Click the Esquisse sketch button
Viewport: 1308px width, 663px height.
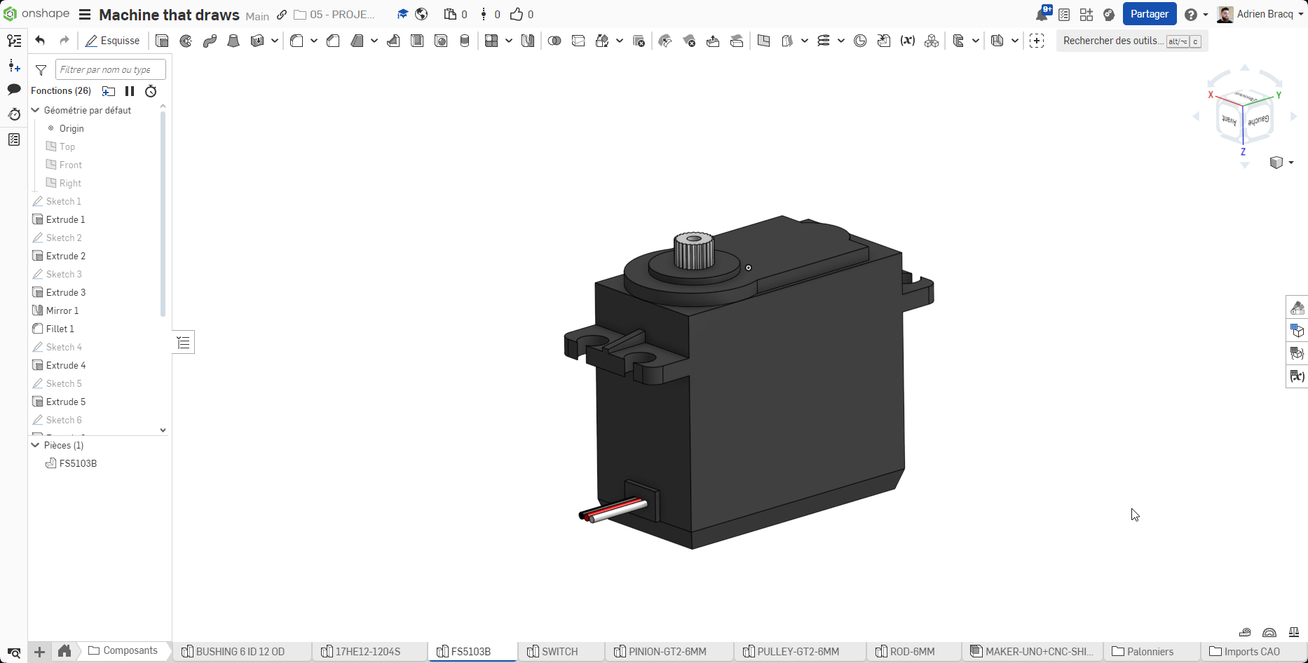tap(112, 41)
